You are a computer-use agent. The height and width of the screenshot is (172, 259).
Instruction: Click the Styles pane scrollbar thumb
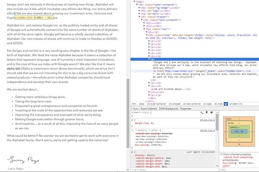pyautogui.click(x=217, y=122)
